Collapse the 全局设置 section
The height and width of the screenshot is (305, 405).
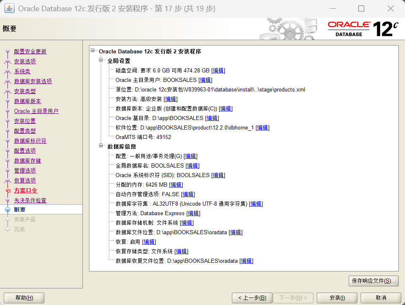[x=101, y=60]
